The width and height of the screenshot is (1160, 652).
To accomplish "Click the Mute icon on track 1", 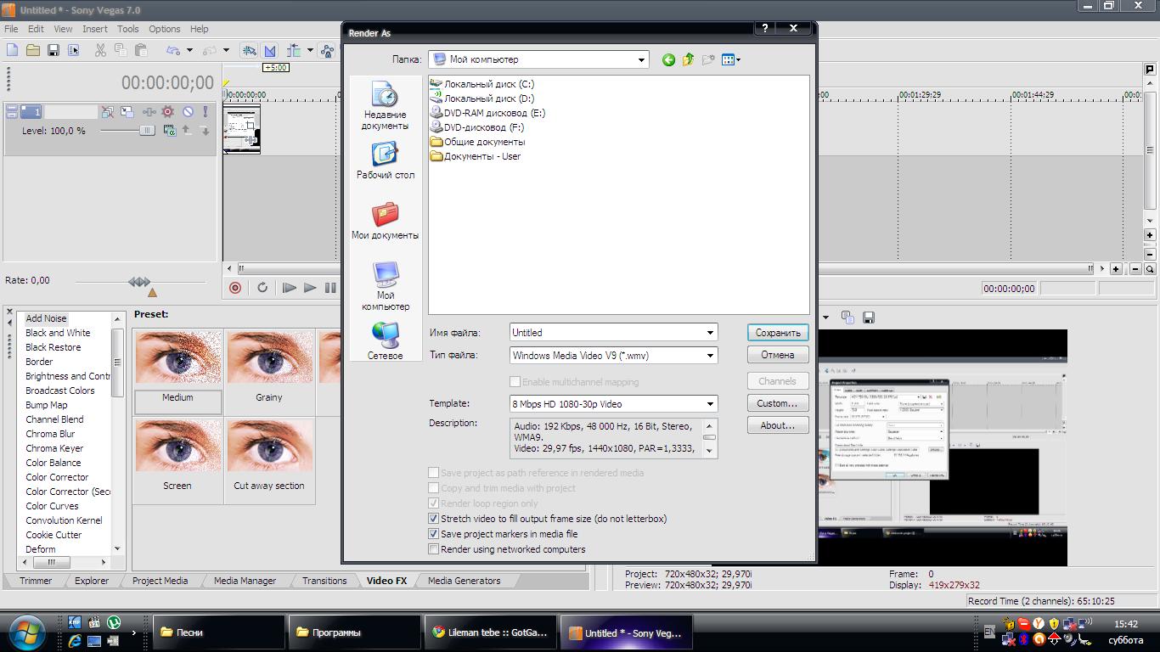I will click(188, 111).
